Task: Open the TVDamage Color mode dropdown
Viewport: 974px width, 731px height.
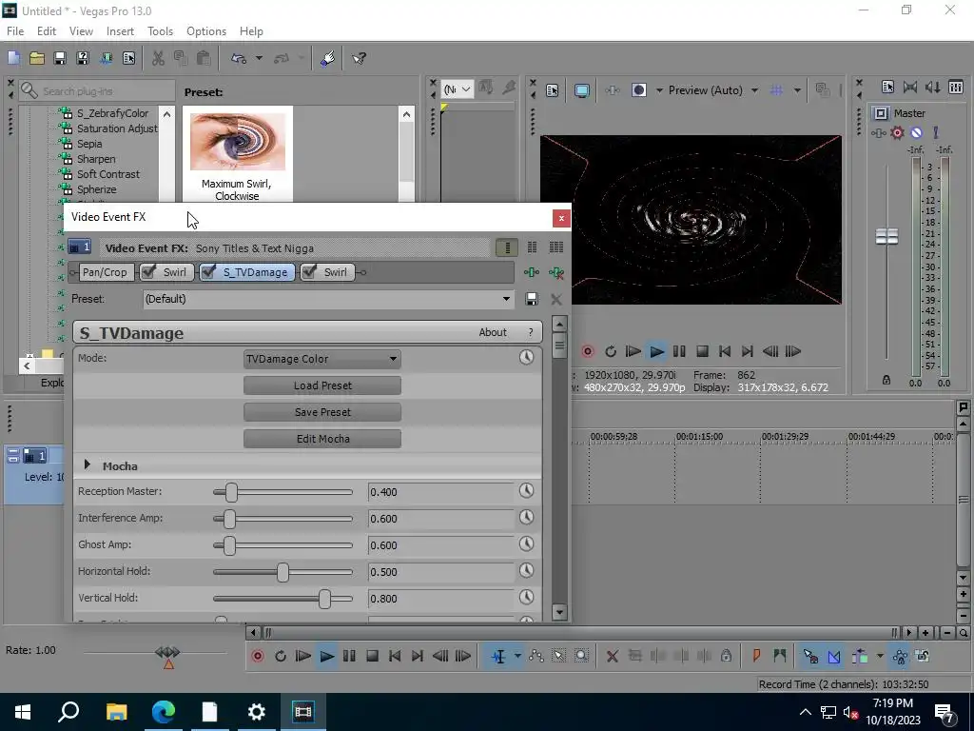Action: coord(322,359)
